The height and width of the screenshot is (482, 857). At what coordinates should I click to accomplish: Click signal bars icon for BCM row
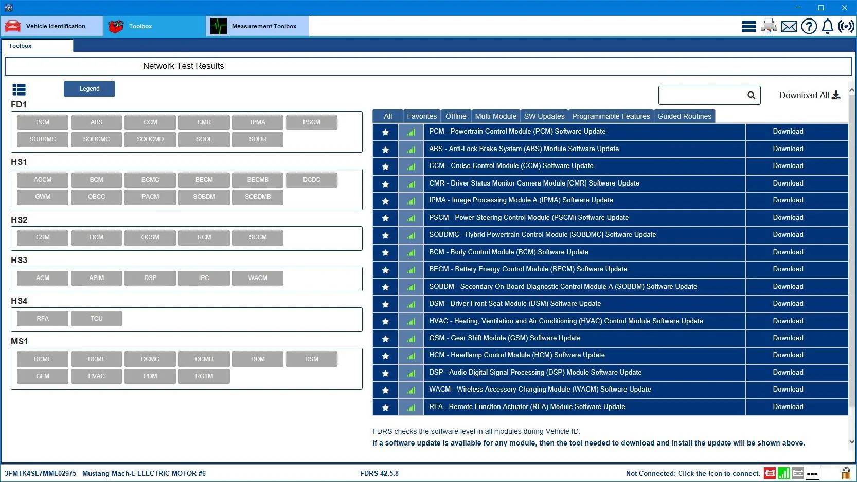pyautogui.click(x=410, y=253)
